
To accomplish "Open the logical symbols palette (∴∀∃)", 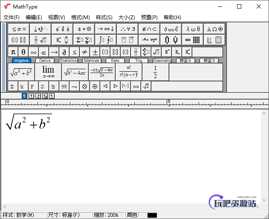I will [x=127, y=29].
